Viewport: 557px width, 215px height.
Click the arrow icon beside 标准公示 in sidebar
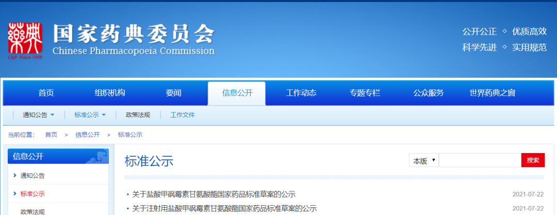[15, 194]
